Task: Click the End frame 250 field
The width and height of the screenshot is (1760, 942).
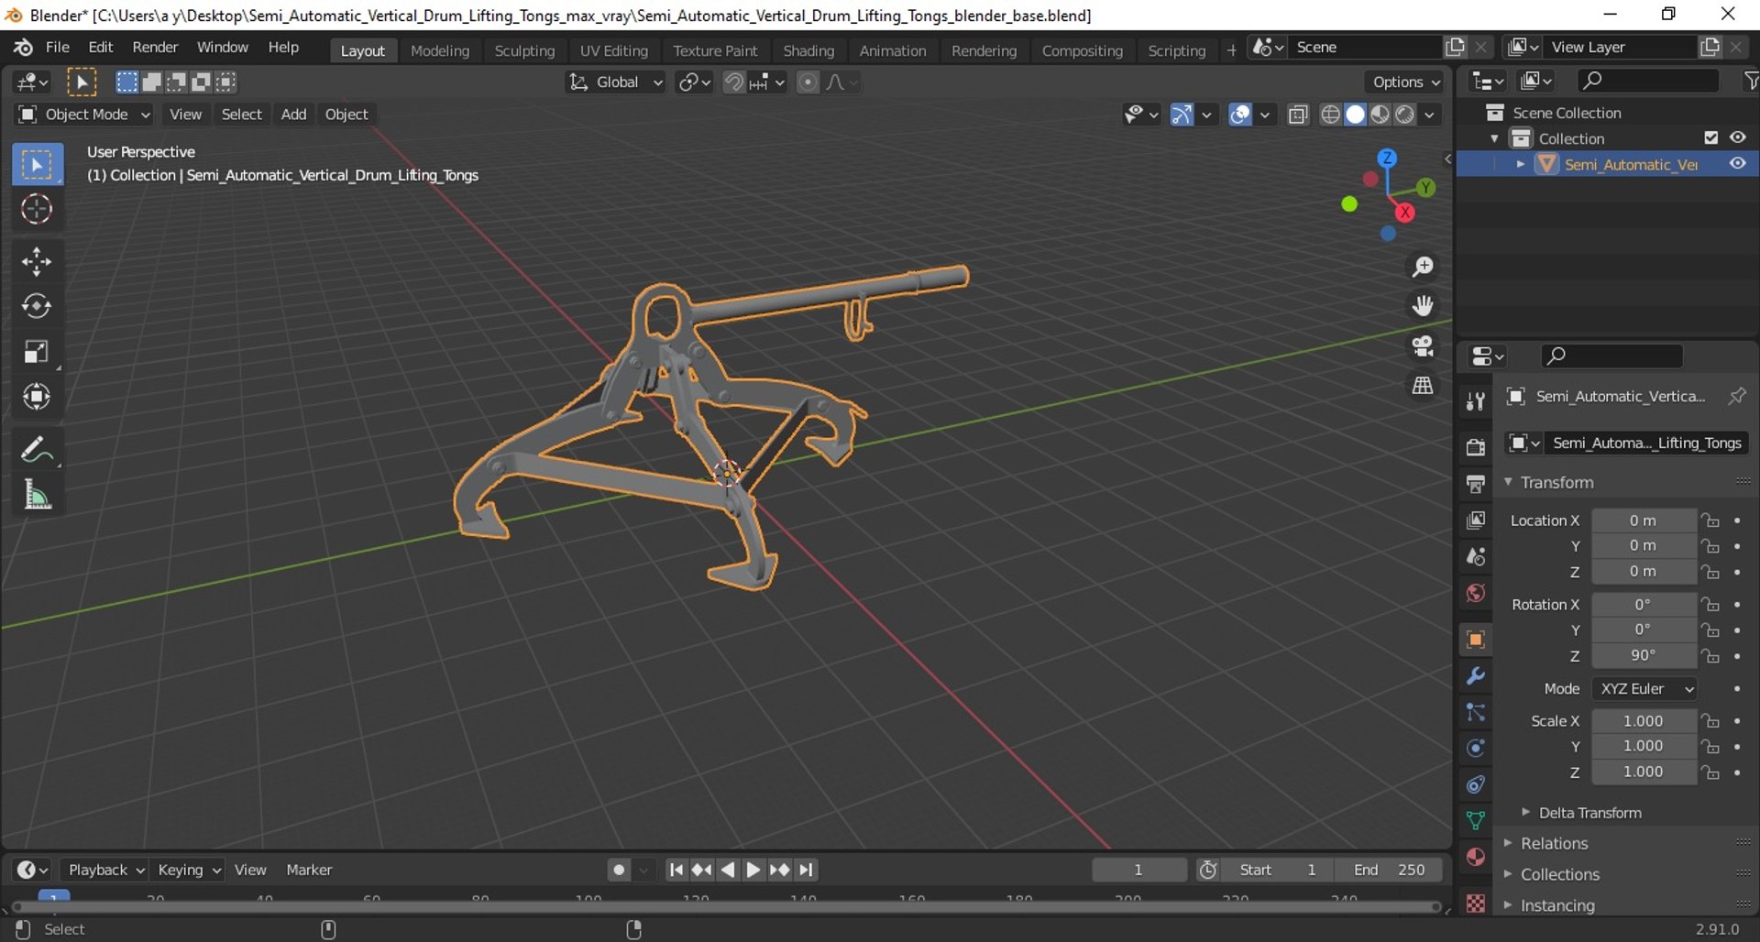Action: tap(1389, 870)
